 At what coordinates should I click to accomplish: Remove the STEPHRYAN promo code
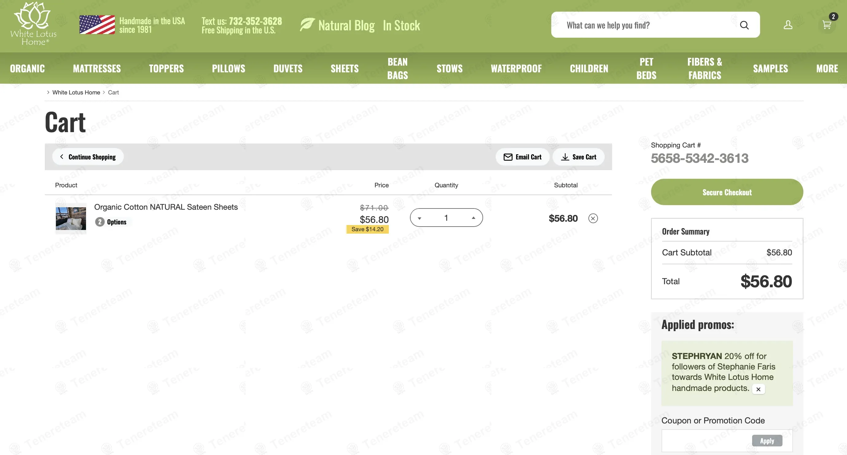point(758,389)
